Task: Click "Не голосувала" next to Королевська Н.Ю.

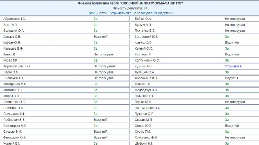Action: [104, 66]
